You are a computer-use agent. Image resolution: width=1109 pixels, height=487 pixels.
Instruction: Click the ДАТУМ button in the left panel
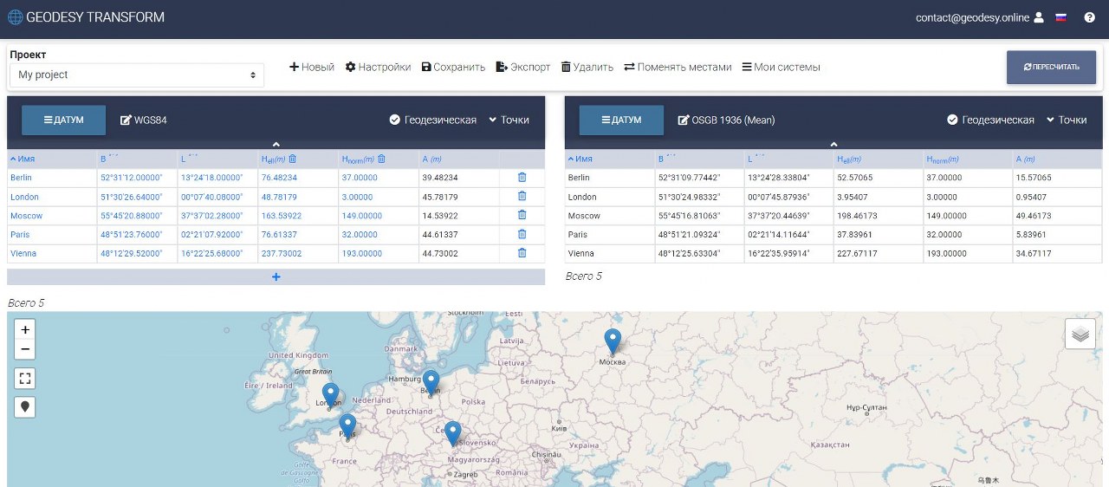click(63, 120)
